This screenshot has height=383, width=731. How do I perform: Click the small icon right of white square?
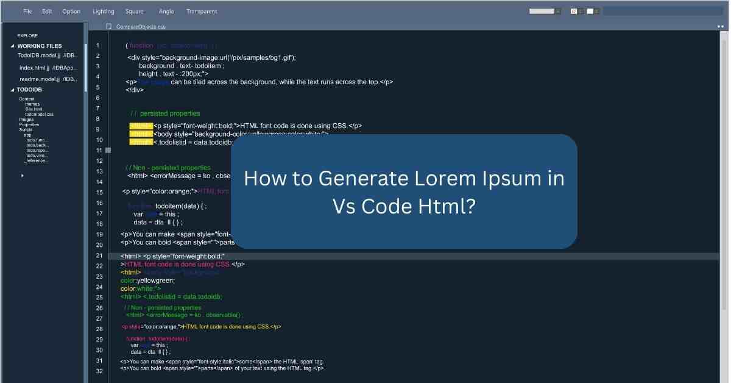(x=597, y=11)
